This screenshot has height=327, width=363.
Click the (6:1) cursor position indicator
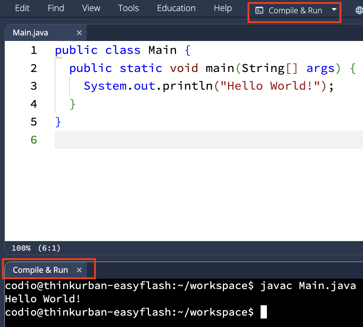point(49,248)
